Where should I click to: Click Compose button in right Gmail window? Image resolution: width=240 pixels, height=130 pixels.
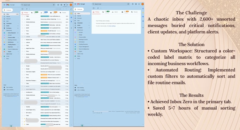(79, 9)
